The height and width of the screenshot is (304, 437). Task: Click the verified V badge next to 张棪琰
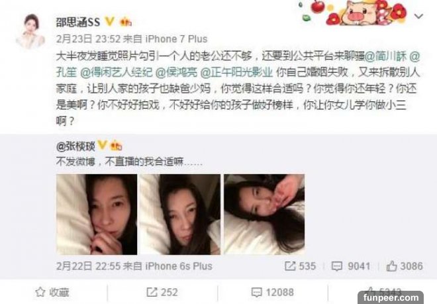(102, 145)
